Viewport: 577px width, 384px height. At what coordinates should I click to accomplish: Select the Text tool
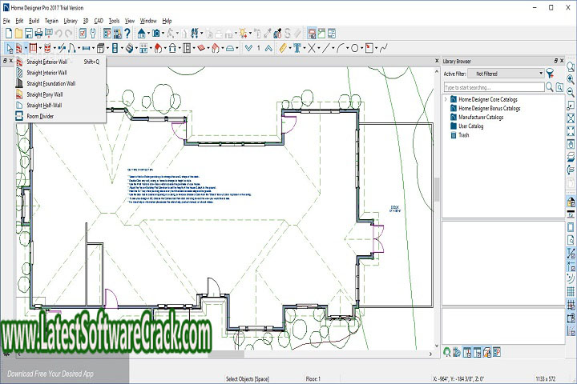pyautogui.click(x=297, y=48)
